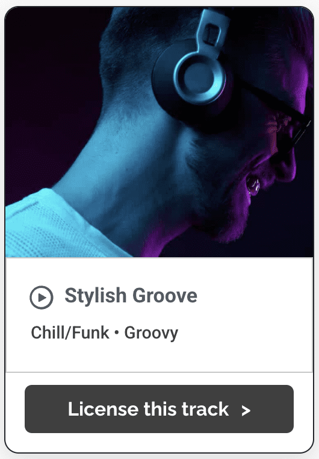
Task: Click the License this track button
Action: [x=159, y=409]
